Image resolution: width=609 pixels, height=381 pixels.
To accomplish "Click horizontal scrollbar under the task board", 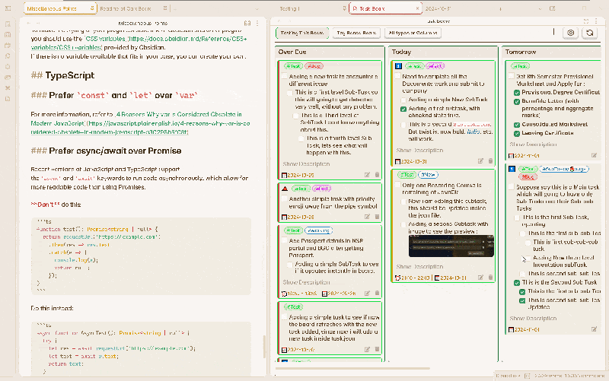I will (352, 368).
